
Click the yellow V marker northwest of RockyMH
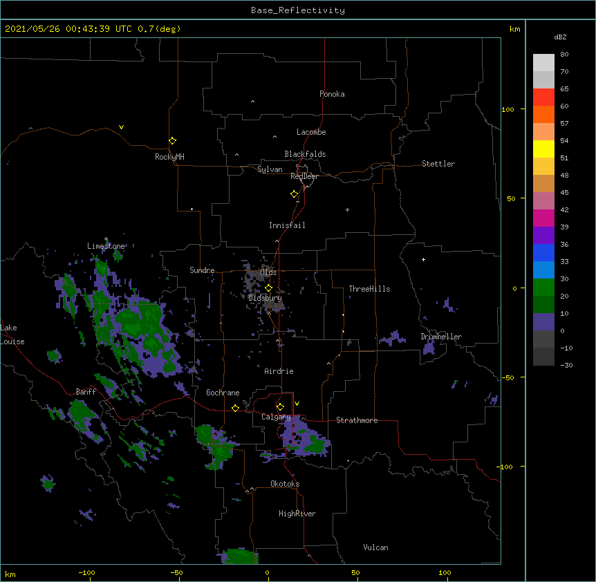pos(121,127)
